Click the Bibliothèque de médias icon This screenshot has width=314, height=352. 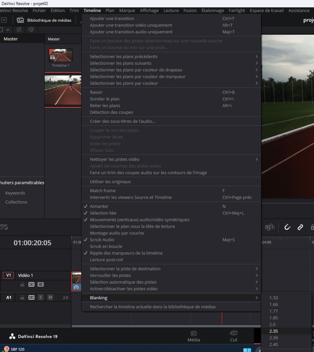coord(21,20)
